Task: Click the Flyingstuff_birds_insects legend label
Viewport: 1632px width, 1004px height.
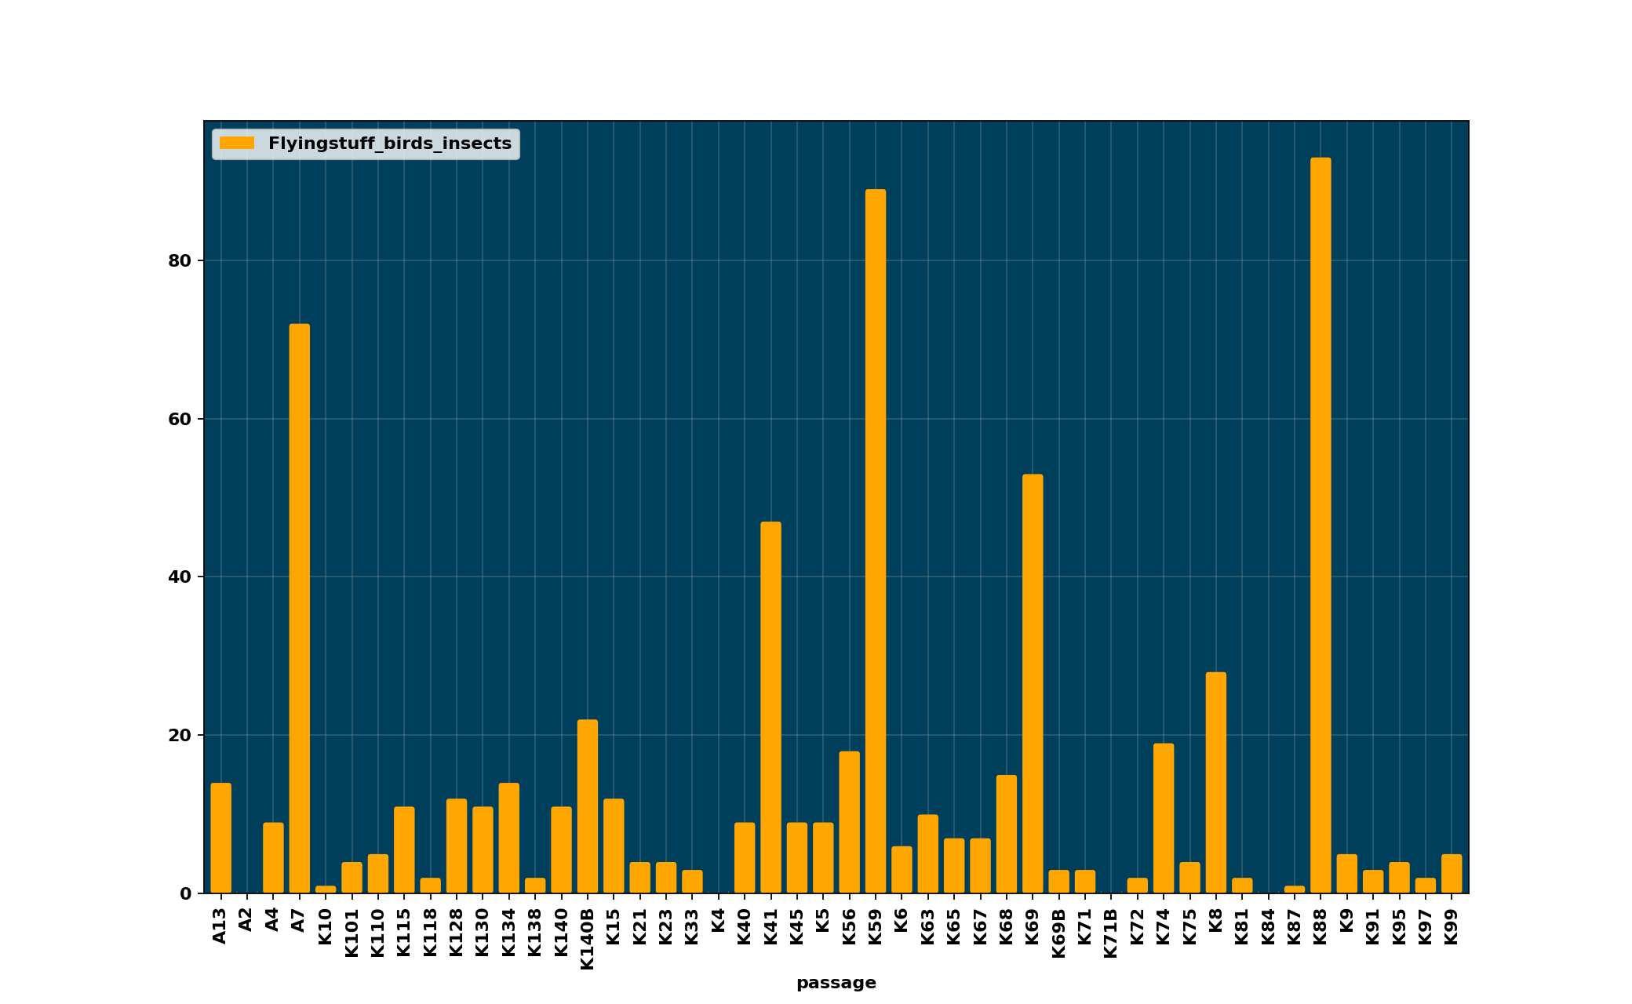Action: pyautogui.click(x=389, y=144)
